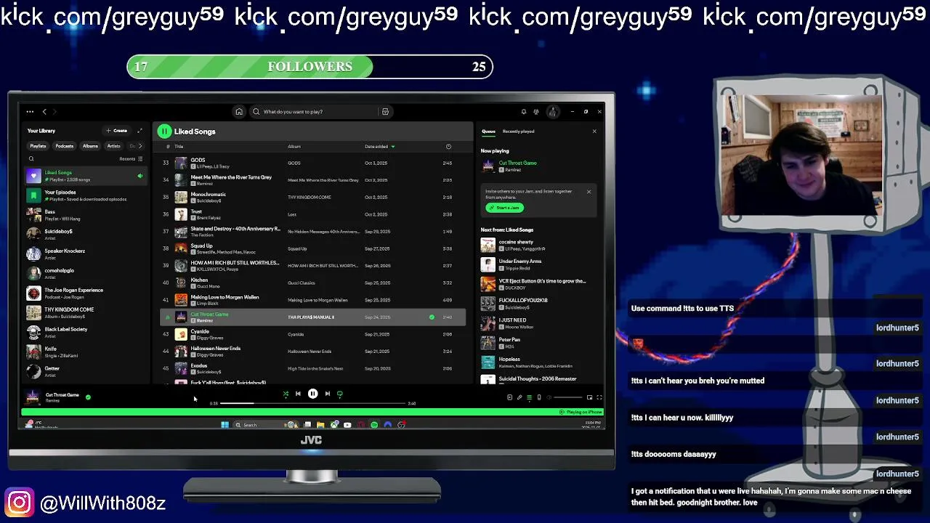The image size is (930, 523).
Task: Toggle the Queue button in player bar
Action: 529,397
